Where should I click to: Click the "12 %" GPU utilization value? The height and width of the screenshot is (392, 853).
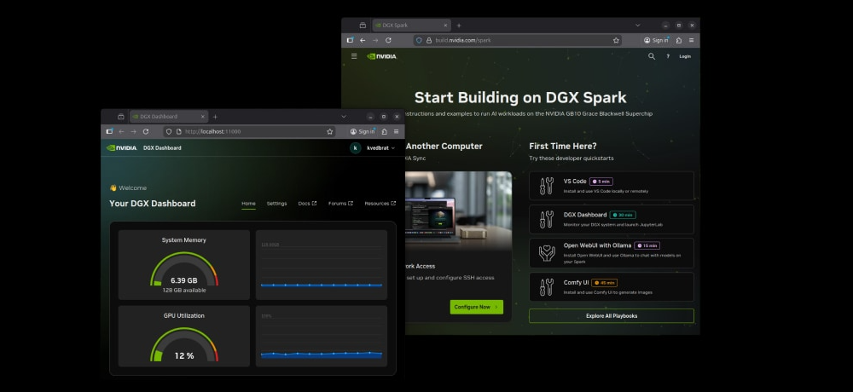click(x=184, y=355)
